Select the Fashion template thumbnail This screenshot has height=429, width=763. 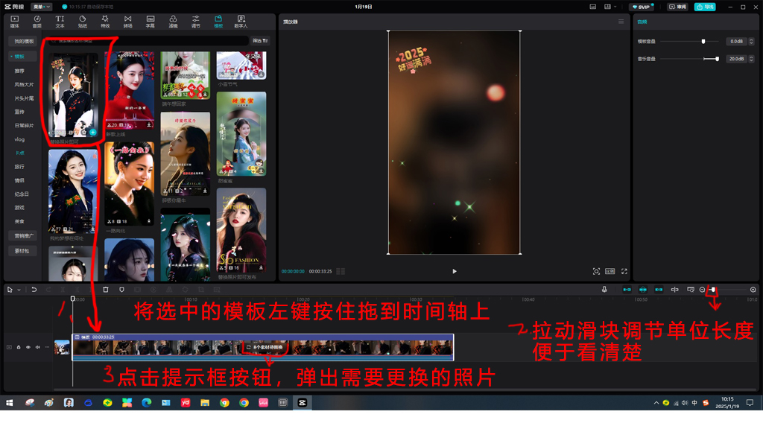[x=241, y=230]
